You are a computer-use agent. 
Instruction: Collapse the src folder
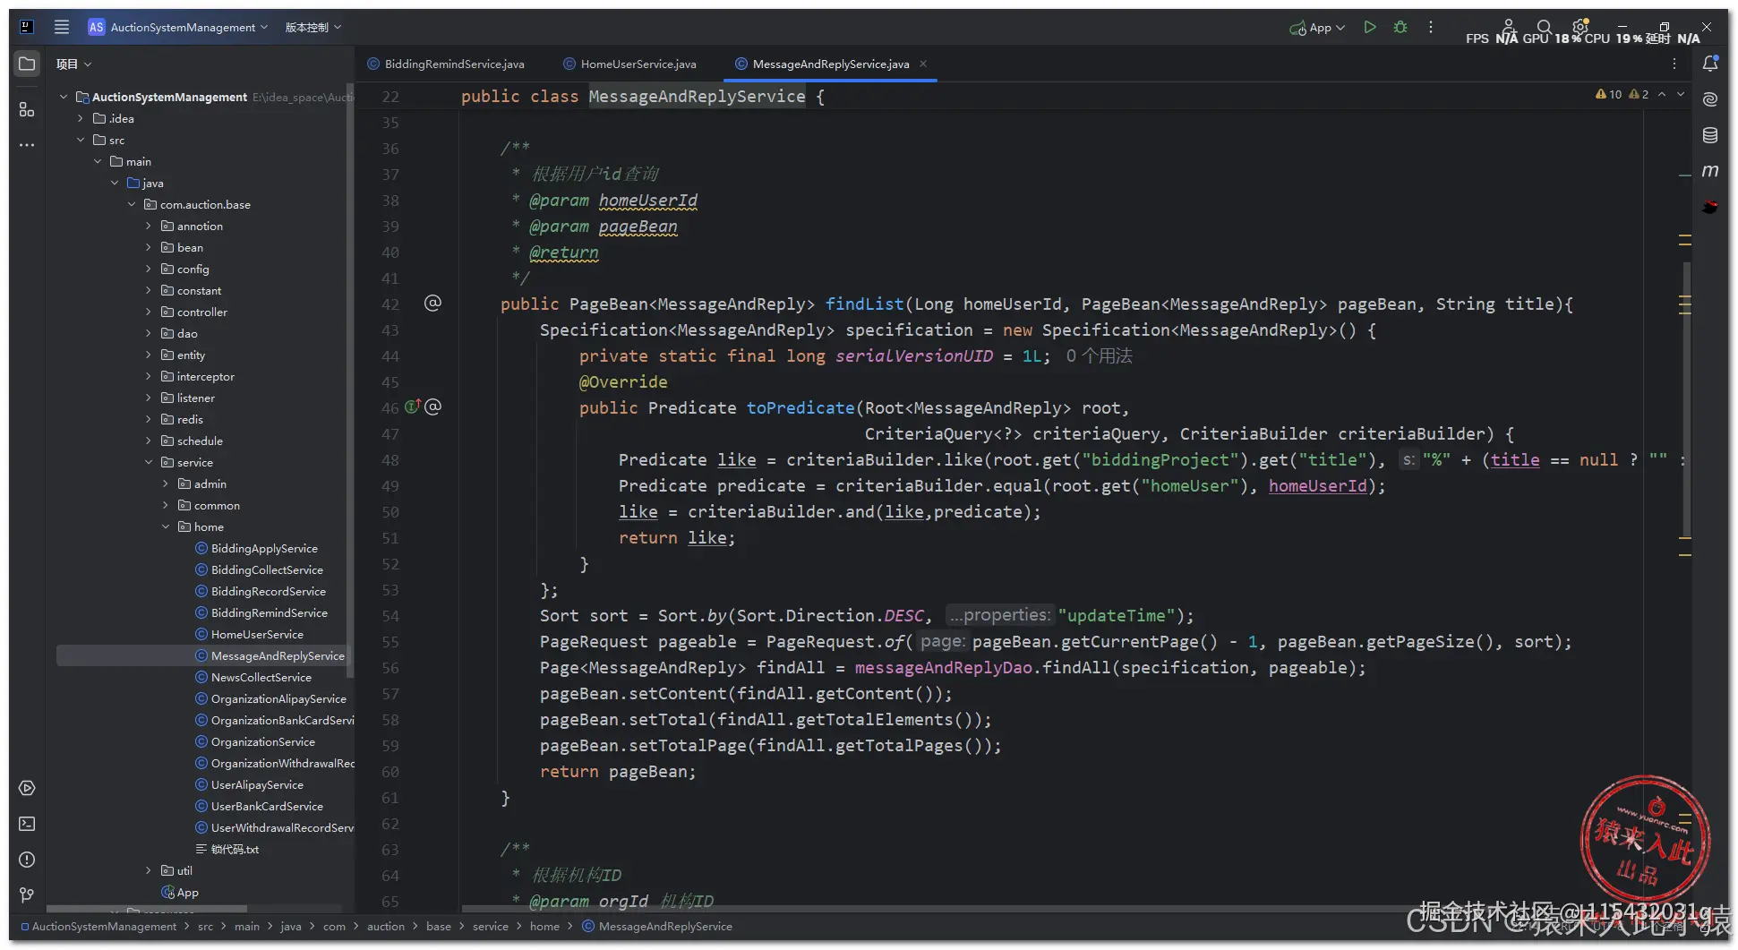(81, 140)
